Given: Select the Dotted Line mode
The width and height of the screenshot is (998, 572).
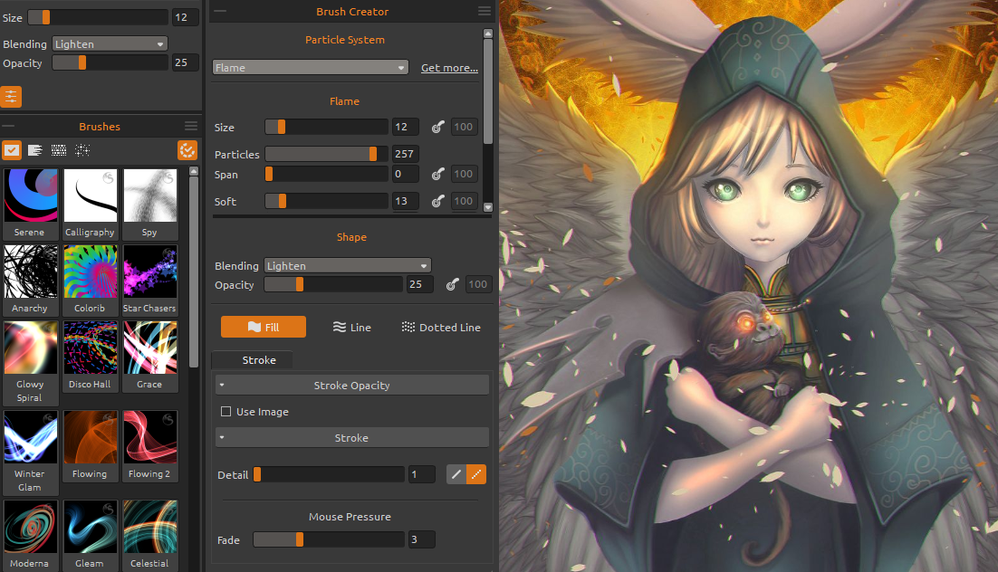Looking at the screenshot, I should (441, 328).
